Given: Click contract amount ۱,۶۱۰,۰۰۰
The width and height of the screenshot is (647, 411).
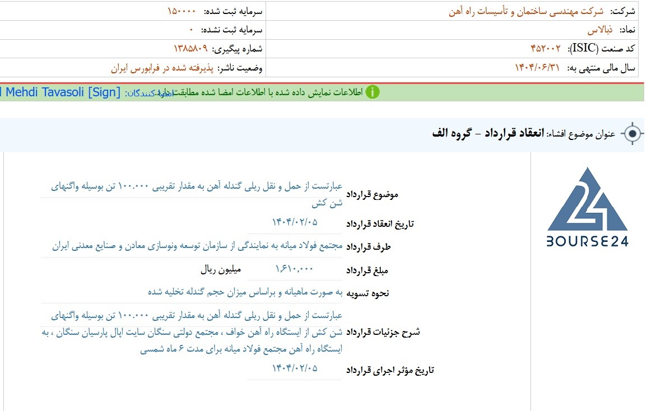Looking at the screenshot, I should [295, 269].
